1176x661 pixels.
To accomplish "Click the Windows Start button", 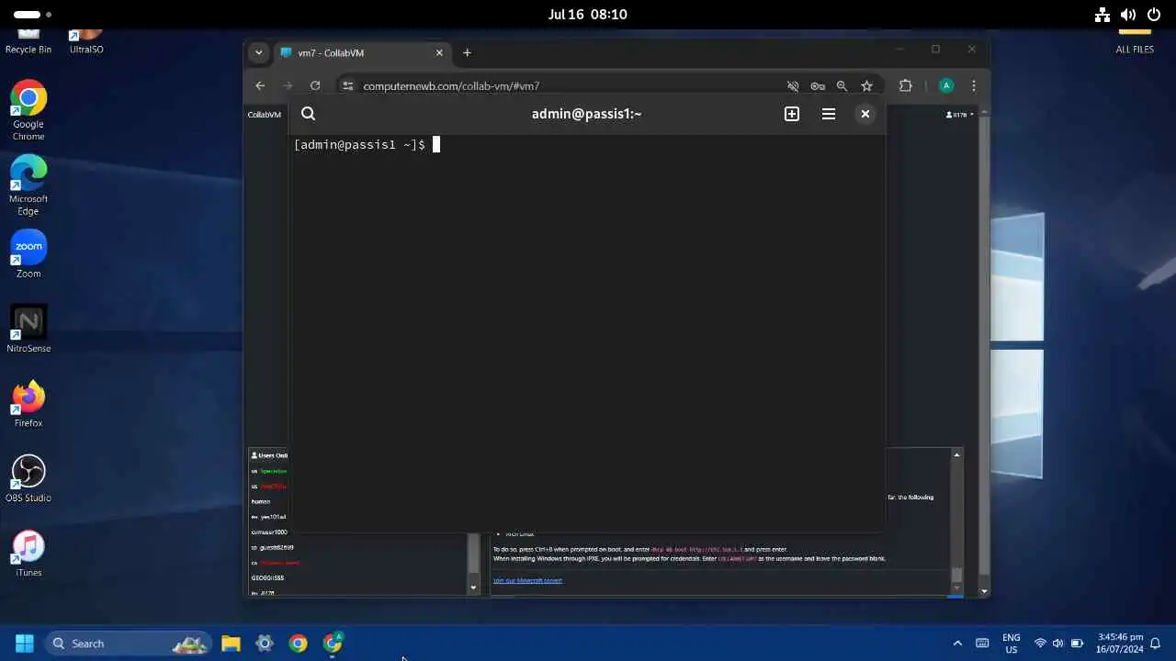I will click(25, 644).
